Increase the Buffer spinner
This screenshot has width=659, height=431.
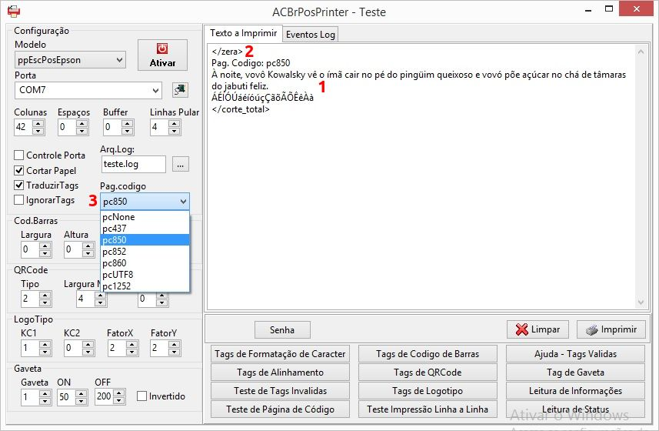[x=128, y=123]
